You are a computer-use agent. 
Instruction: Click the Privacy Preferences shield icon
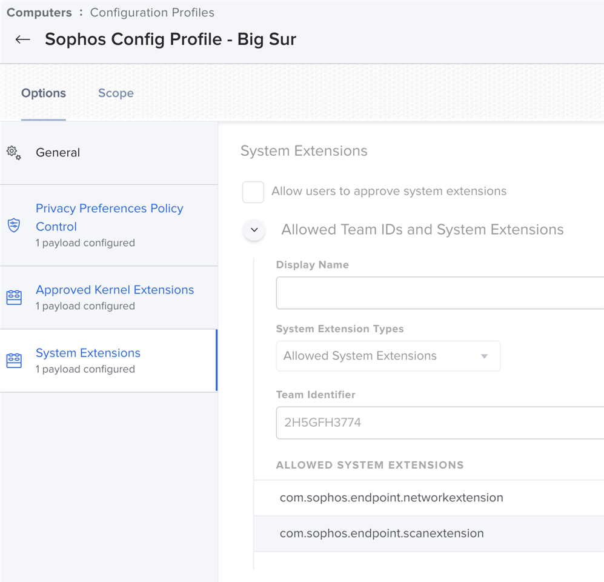coord(14,225)
